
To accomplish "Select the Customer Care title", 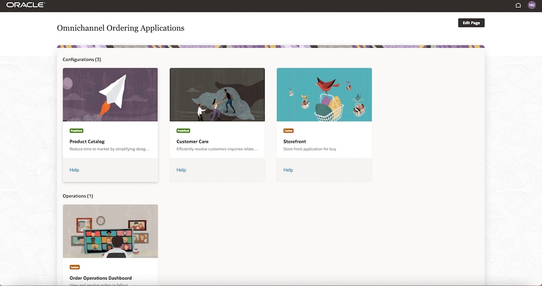I will 192,141.
